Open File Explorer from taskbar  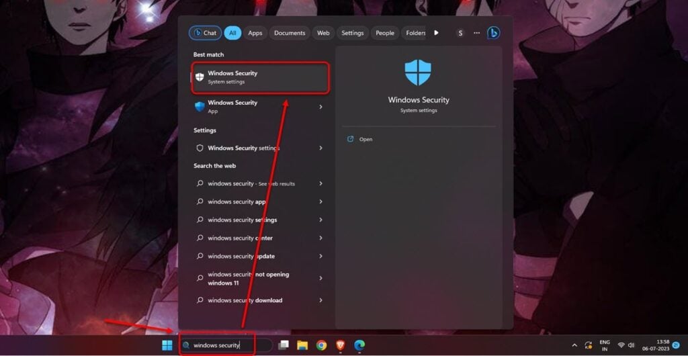(x=302, y=345)
